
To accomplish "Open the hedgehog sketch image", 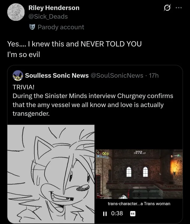I will [51, 174].
